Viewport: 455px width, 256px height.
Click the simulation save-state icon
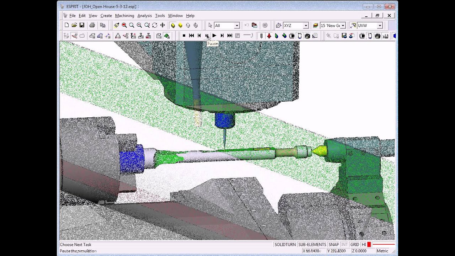click(344, 36)
